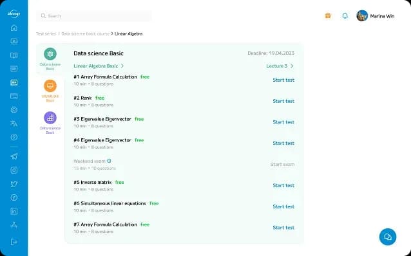Image resolution: width=411 pixels, height=256 pixels.
Task: Open the Facebook icon in sidebar
Action: point(14,197)
